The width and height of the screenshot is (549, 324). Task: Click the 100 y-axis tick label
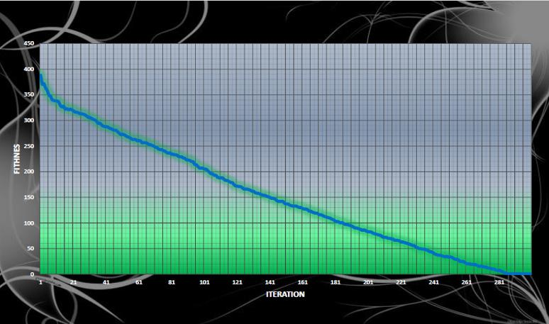29,223
